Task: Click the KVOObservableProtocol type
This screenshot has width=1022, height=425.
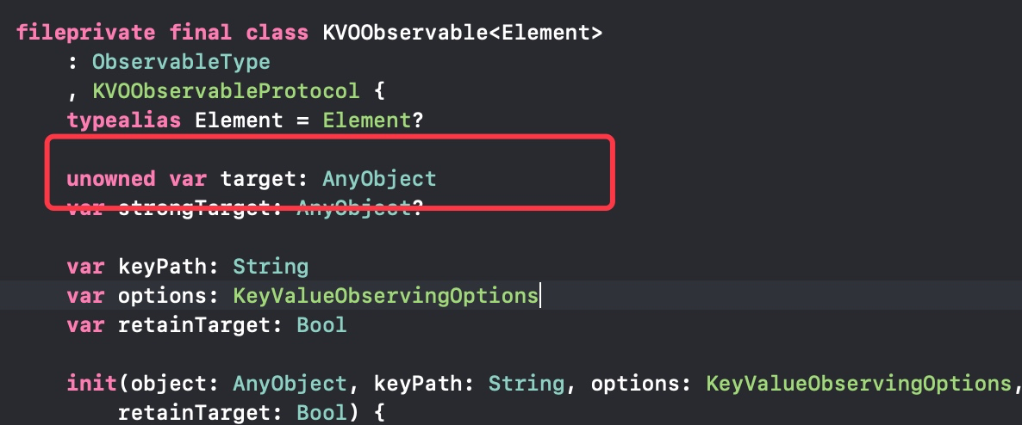Action: coord(226,91)
